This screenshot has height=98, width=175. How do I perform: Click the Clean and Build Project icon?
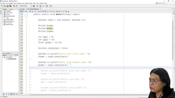point(40,6)
